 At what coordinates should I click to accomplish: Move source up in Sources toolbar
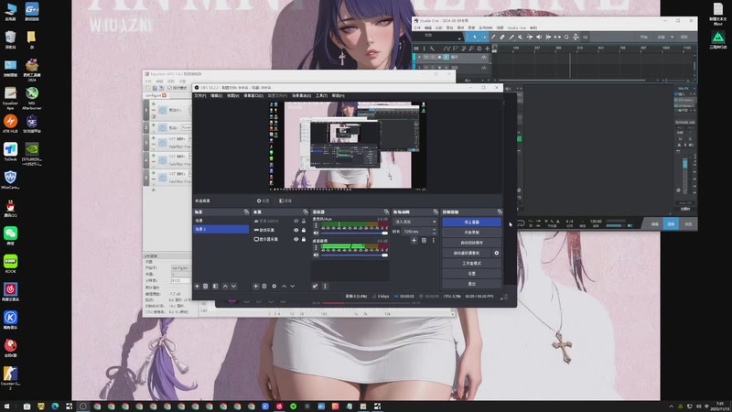point(284,286)
